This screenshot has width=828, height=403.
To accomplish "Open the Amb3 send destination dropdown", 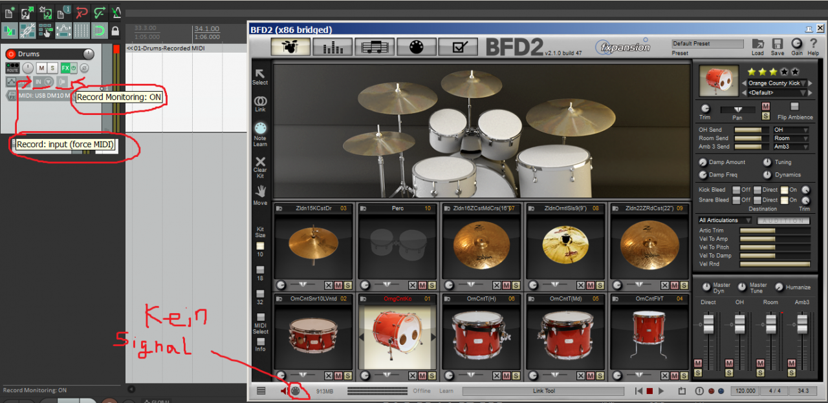I will 791,147.
